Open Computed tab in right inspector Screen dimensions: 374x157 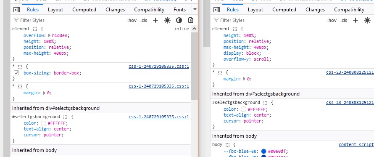(284, 10)
